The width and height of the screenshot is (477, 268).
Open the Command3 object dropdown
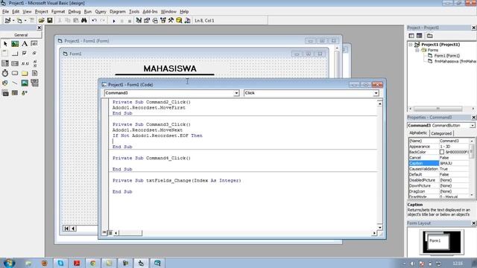236,93
